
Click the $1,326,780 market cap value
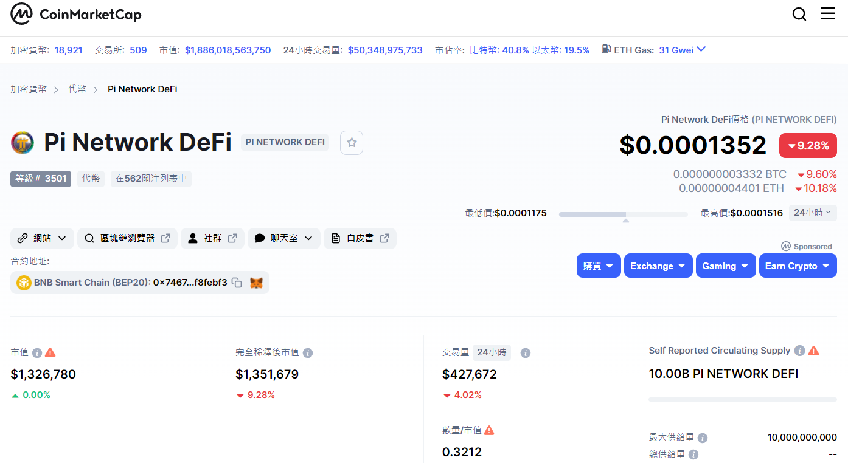pyautogui.click(x=43, y=374)
